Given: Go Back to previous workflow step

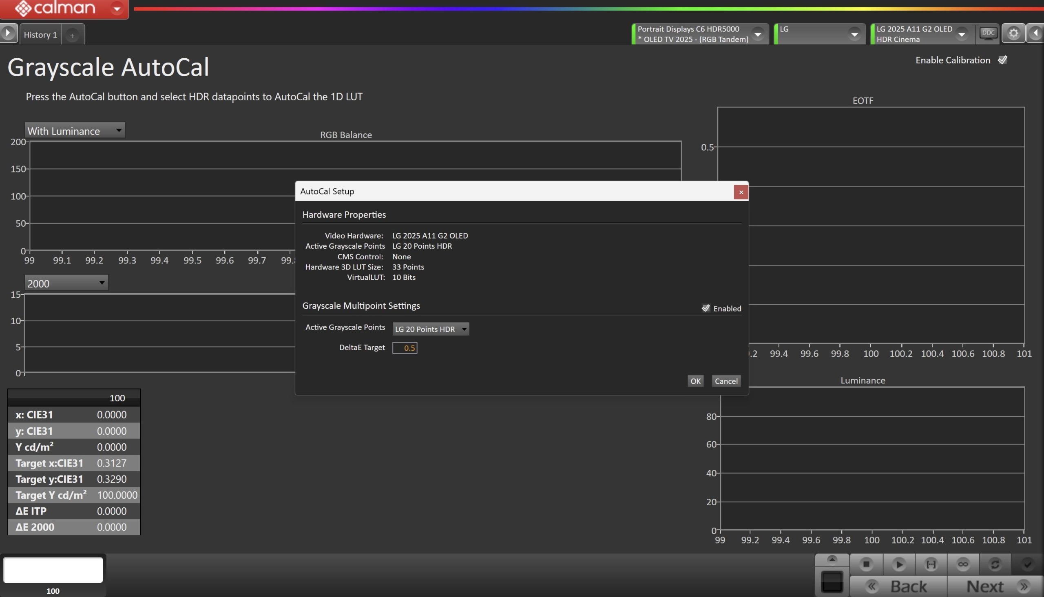Looking at the screenshot, I should click(899, 586).
